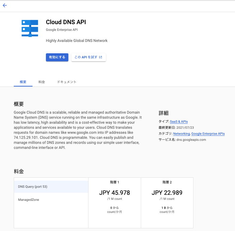Click the JPY 22.989 price
235x231 pixels.
coord(167,193)
